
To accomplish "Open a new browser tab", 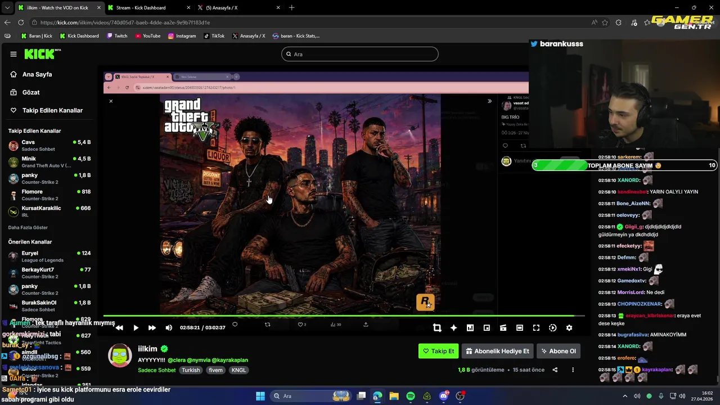I will [x=291, y=8].
